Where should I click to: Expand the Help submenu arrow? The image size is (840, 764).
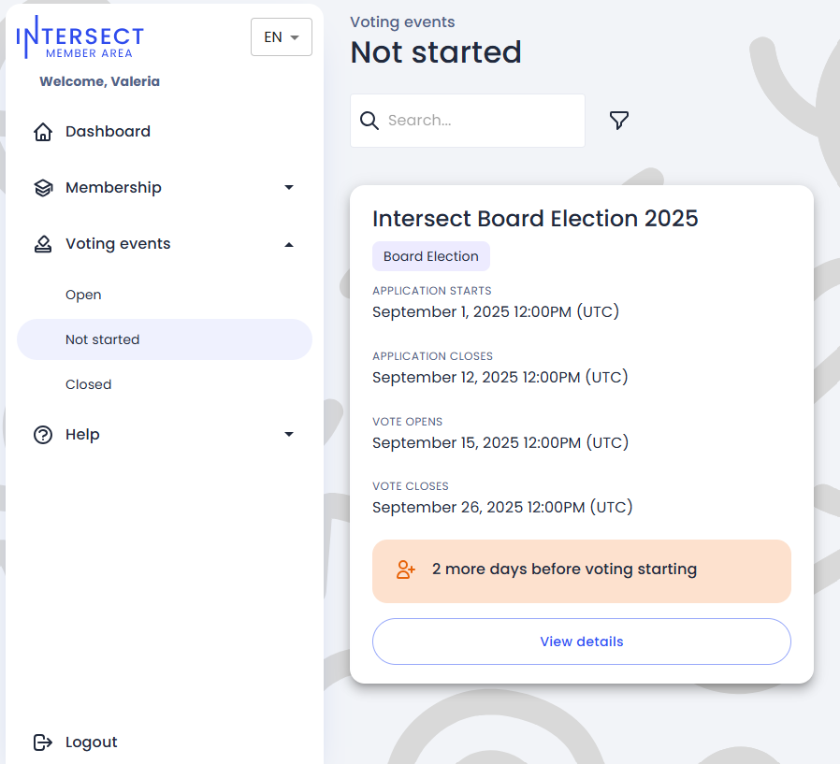(289, 435)
